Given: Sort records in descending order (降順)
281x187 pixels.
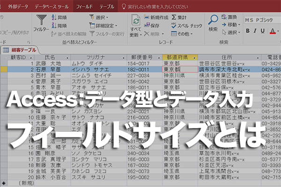Looking at the screenshot, I should pyautogui.click(x=59, y=26).
